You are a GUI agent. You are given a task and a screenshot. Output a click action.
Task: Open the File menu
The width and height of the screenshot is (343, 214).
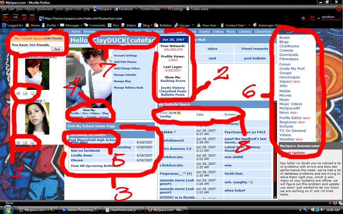[x=4, y=9]
